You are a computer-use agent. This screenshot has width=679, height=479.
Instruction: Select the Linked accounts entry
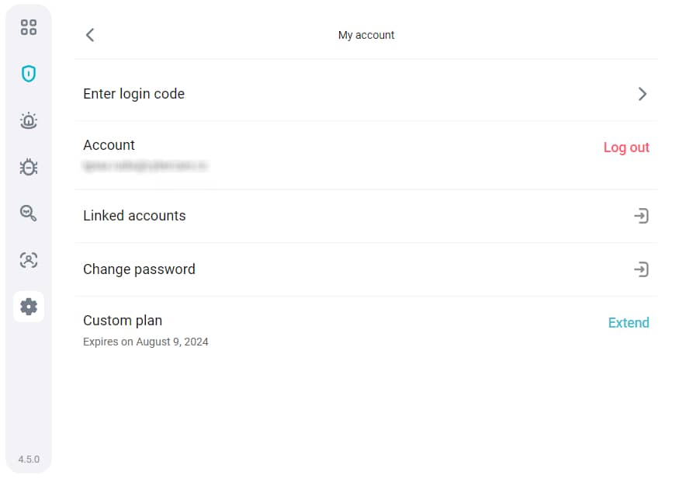click(134, 216)
